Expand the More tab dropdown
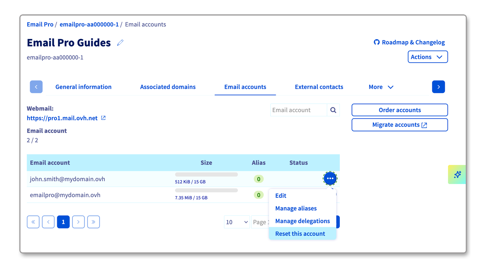 381,87
